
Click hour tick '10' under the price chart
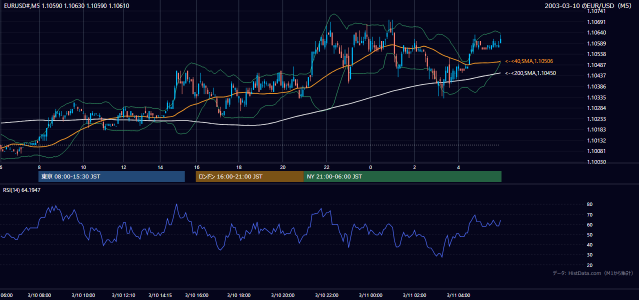[x=83, y=167]
